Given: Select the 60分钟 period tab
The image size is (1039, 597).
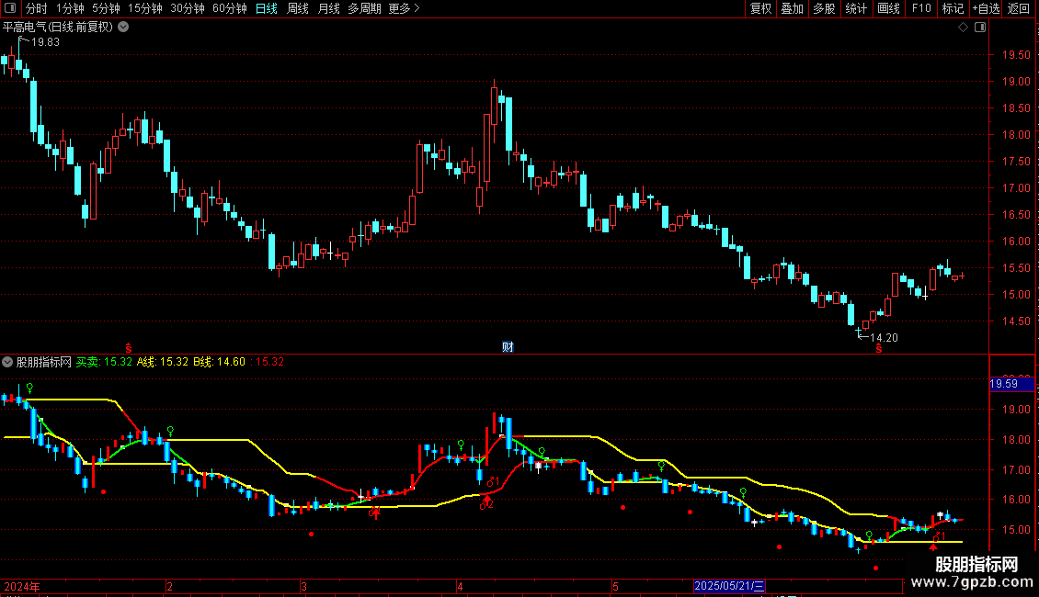Looking at the screenshot, I should [229, 8].
